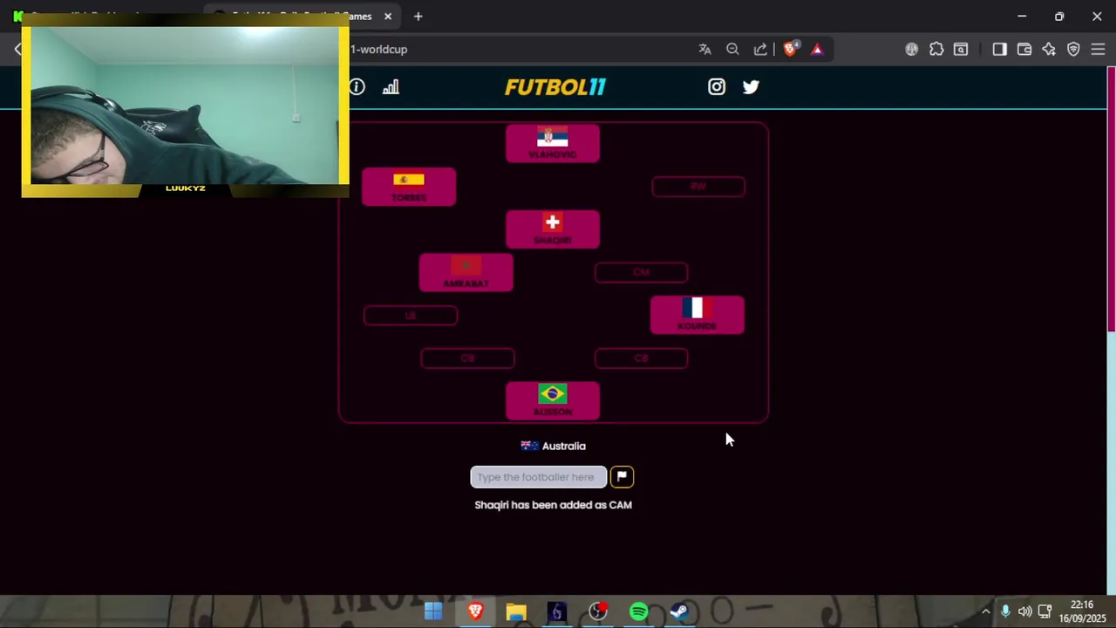Focus the 'Type the footballer here' field

pos(538,477)
